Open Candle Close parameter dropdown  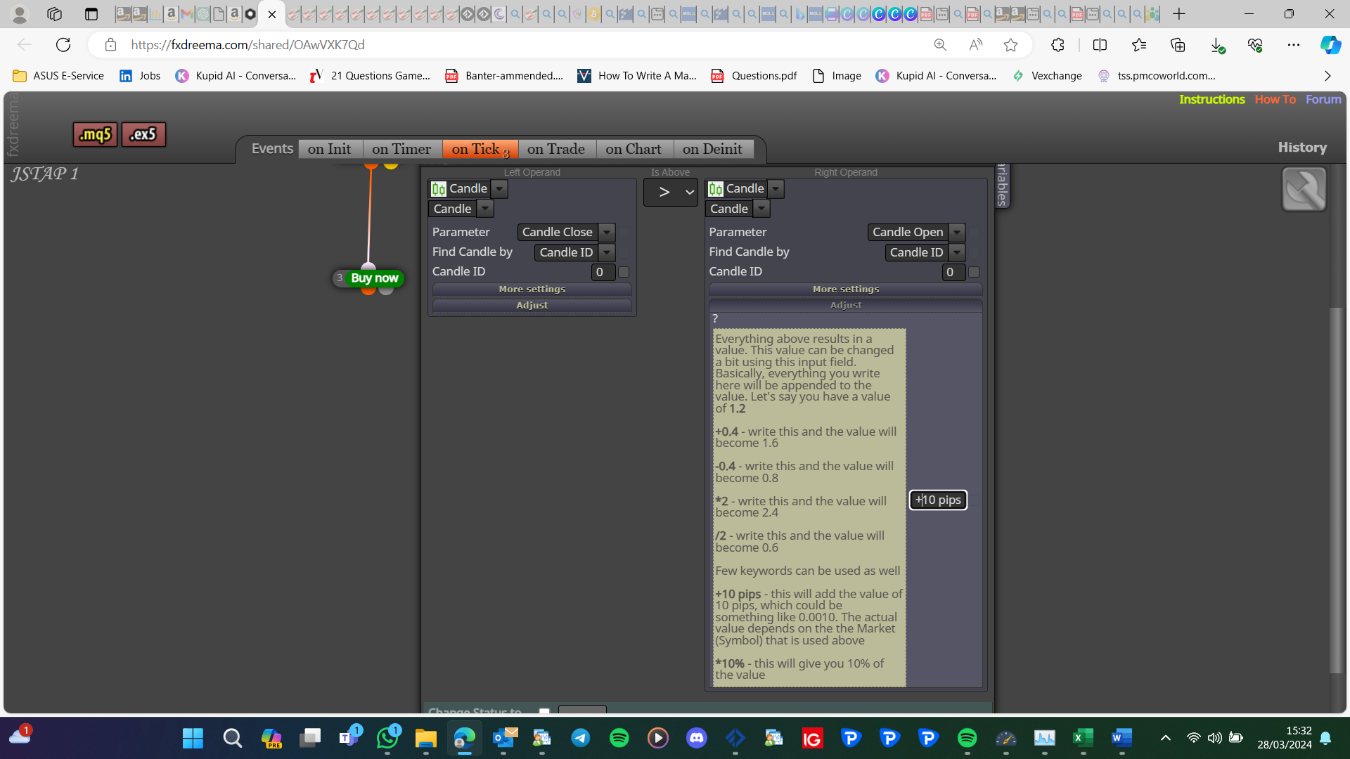607,232
